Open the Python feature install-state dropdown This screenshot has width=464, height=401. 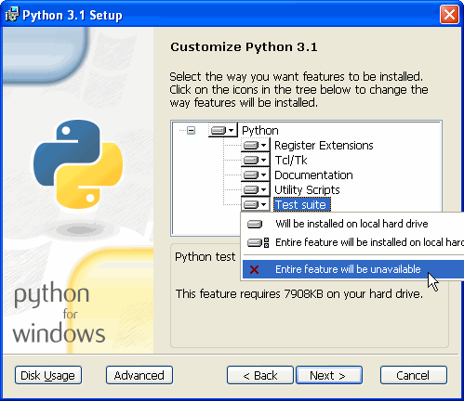pos(223,130)
